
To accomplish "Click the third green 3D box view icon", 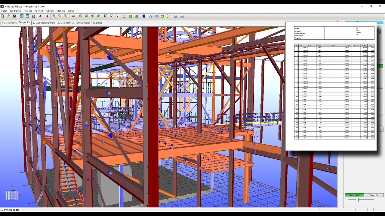I will click(x=92, y=16).
